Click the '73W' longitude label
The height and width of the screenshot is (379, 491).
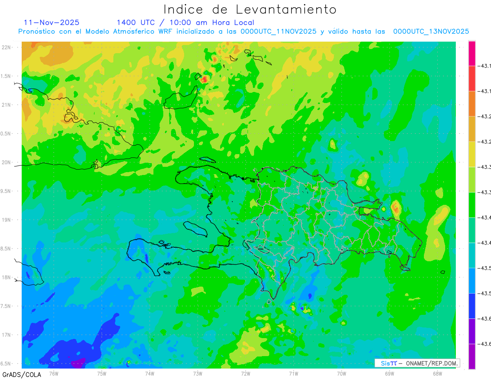198,373
